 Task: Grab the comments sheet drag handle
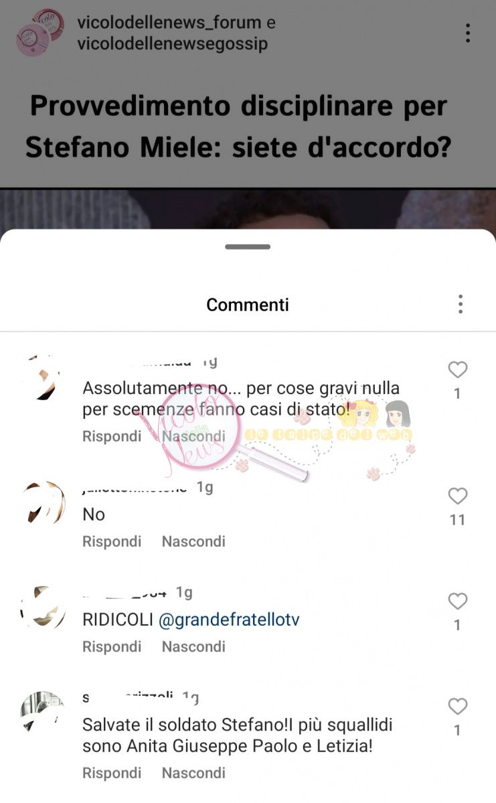pyautogui.click(x=248, y=247)
